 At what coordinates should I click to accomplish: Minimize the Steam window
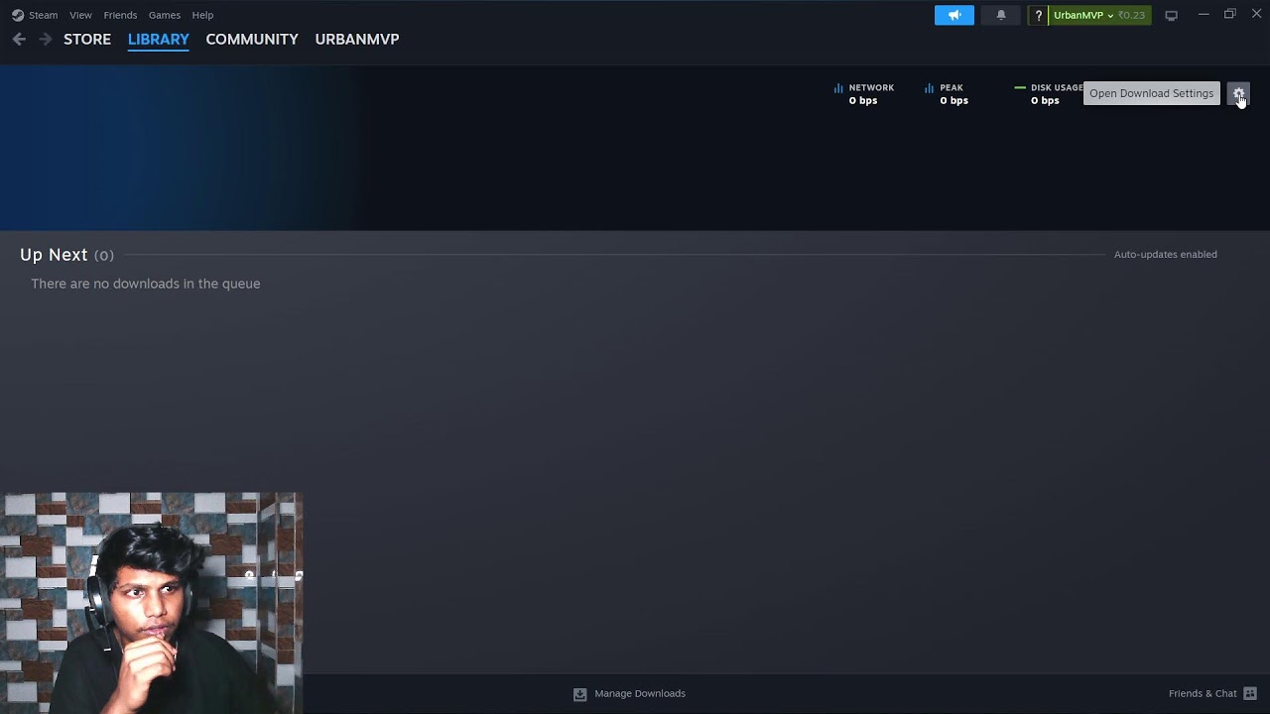click(1204, 14)
